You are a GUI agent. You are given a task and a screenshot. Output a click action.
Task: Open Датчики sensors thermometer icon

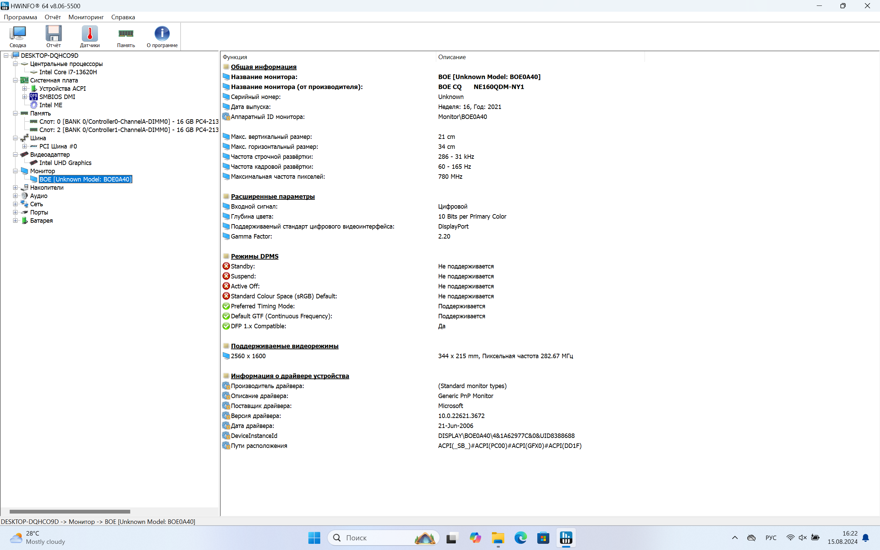pyautogui.click(x=89, y=36)
